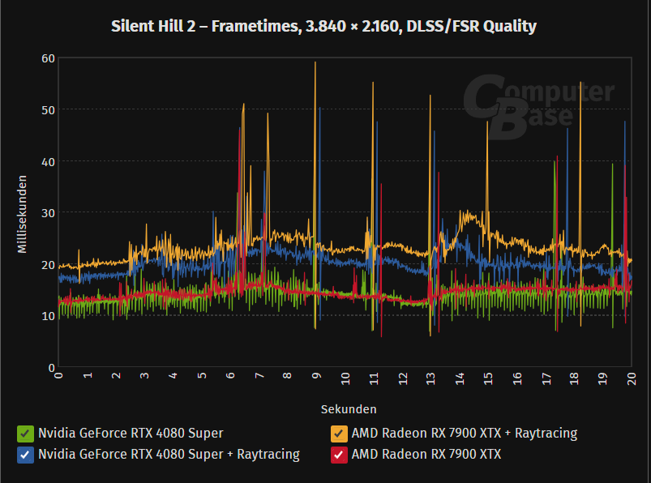Click the 'AMD Radeon RX 7900 XTX + Raytracing' label

(x=465, y=434)
